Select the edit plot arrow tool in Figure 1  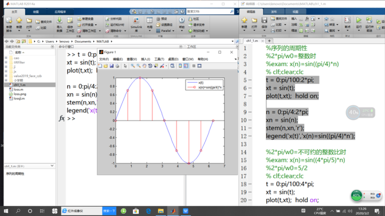click(x=125, y=66)
